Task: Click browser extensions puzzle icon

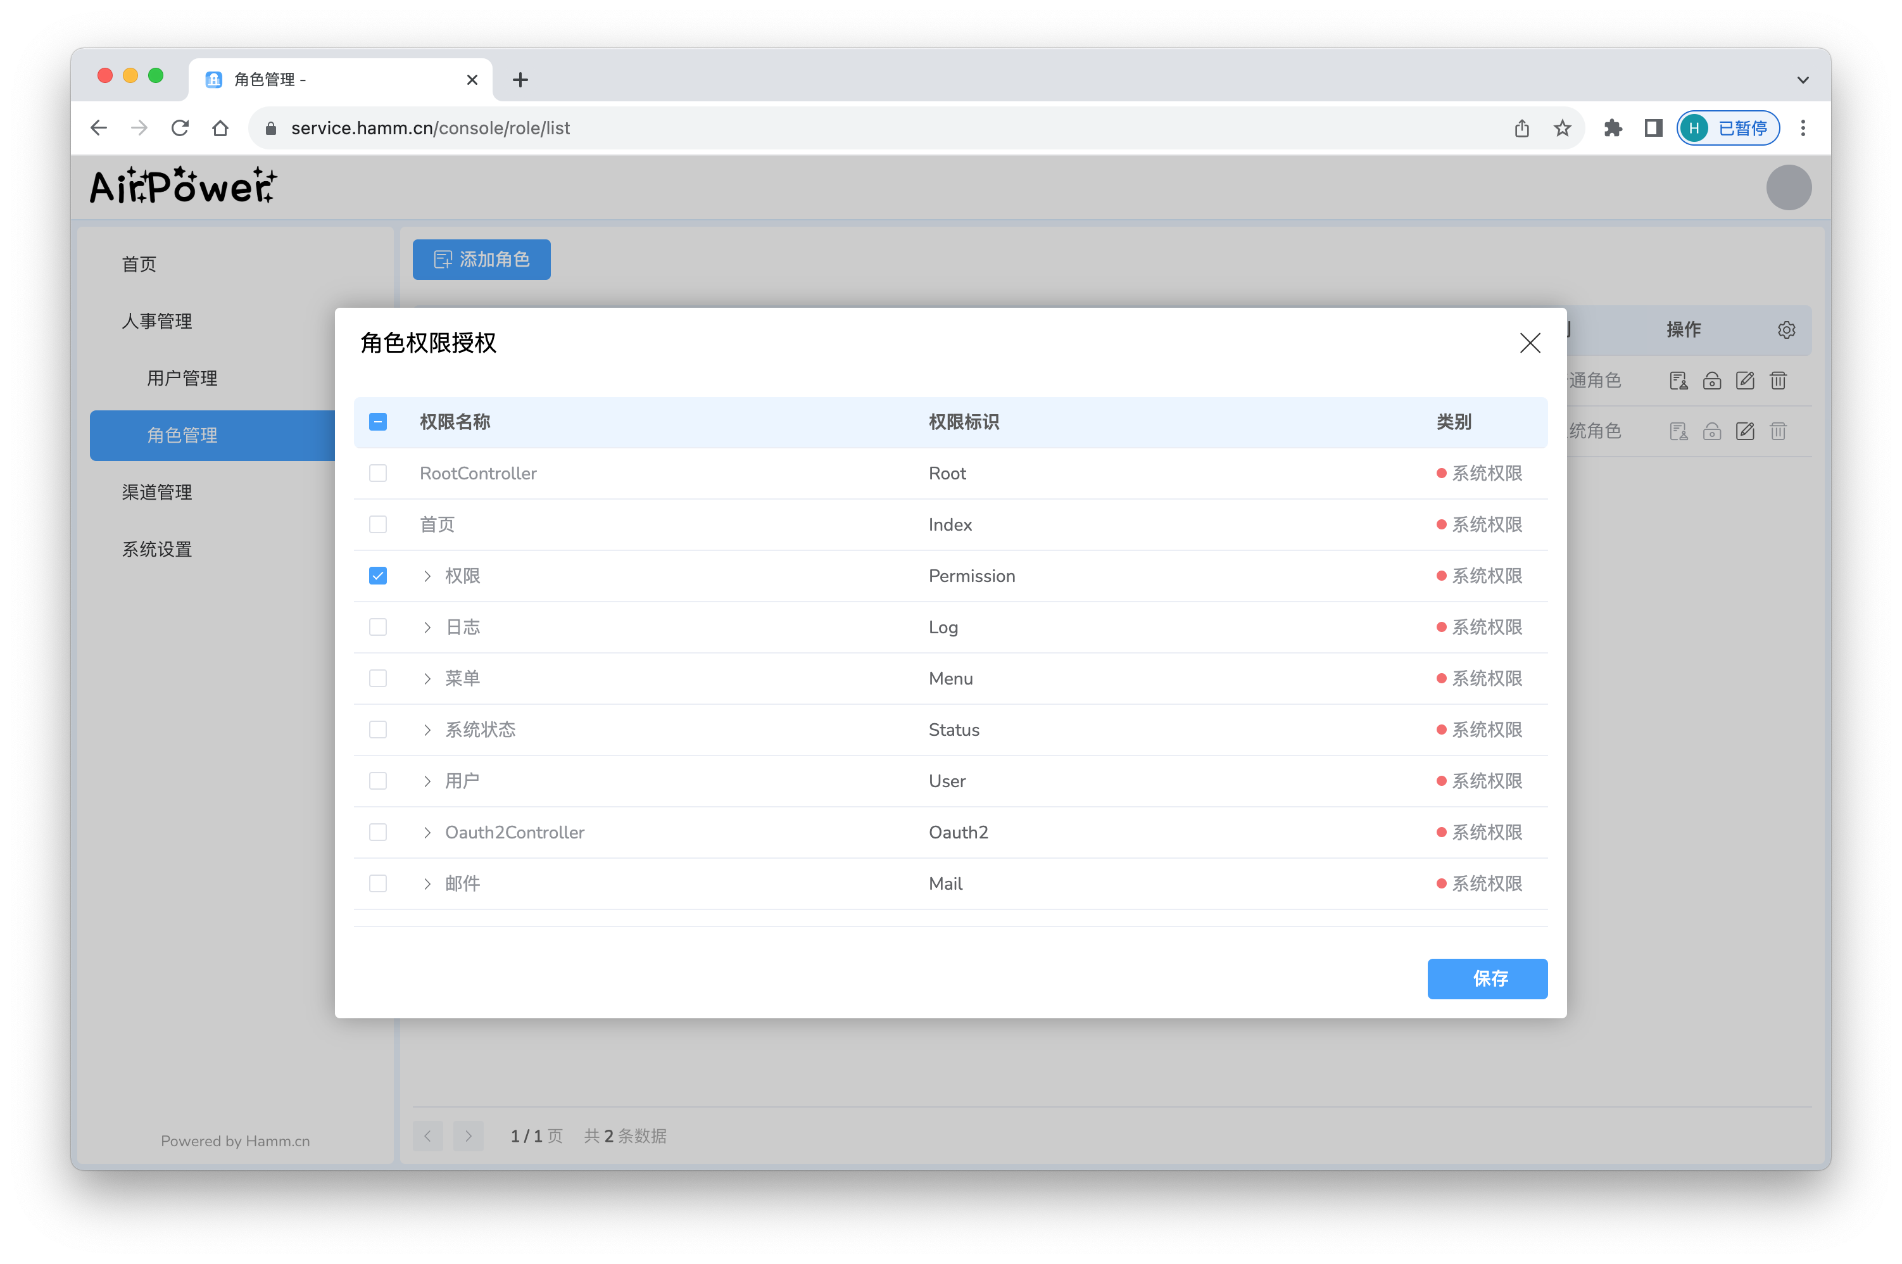Action: [1612, 128]
